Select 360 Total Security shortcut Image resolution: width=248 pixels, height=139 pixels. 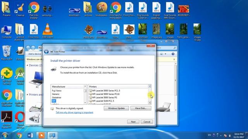7,76
